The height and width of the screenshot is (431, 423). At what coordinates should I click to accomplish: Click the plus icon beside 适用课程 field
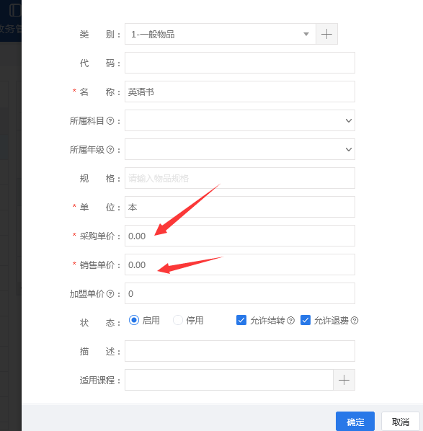pyautogui.click(x=344, y=380)
